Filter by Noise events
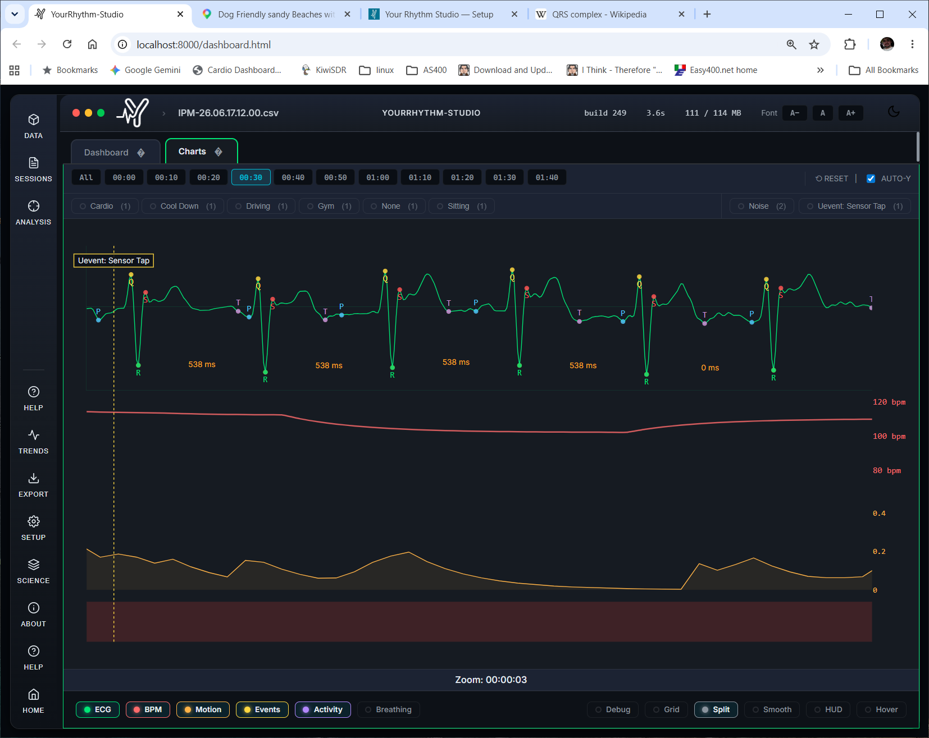The image size is (929, 738). click(x=762, y=206)
